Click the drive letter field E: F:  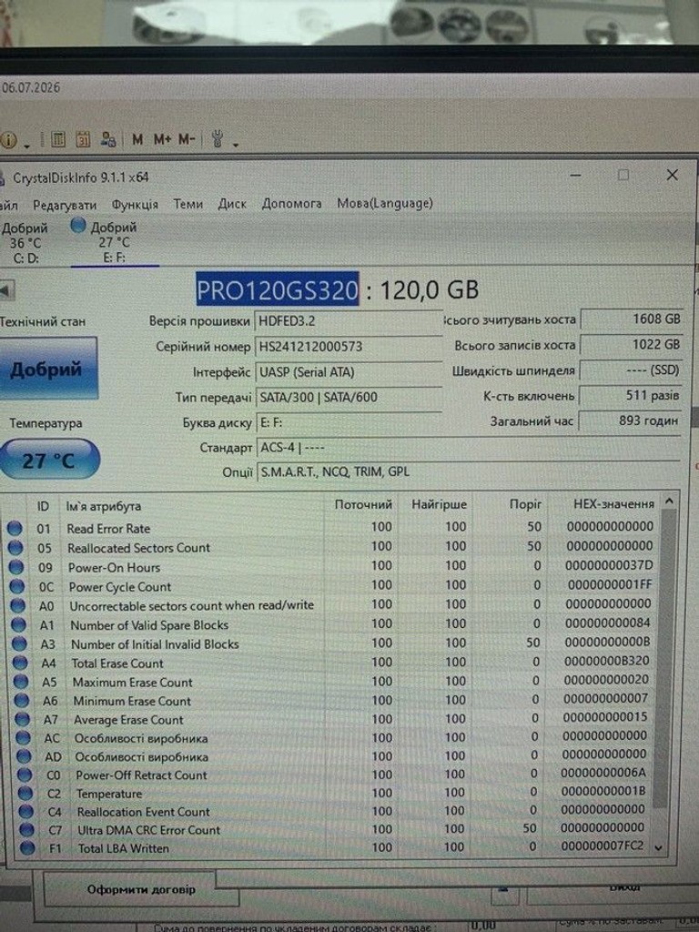(349, 422)
